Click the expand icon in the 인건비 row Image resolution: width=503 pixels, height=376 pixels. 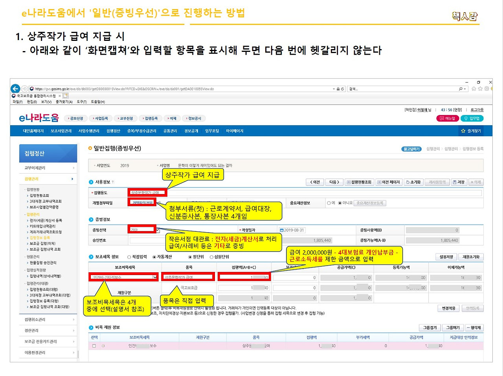[x=103, y=346]
